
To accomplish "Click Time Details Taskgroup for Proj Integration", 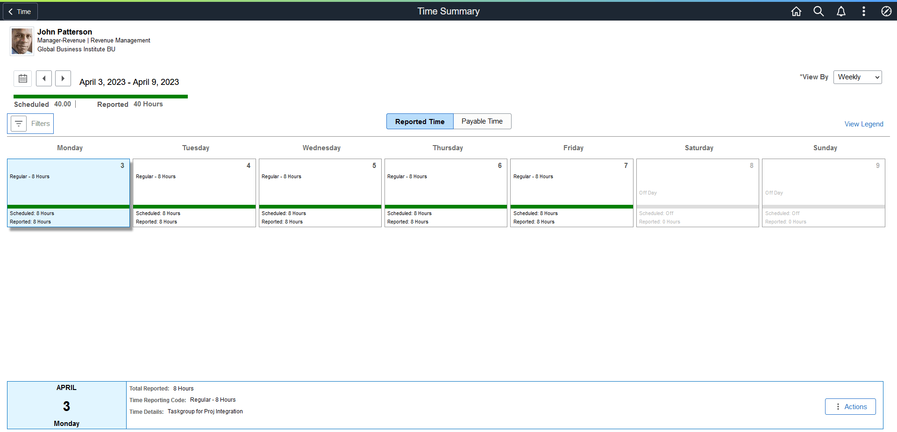I will [x=205, y=411].
